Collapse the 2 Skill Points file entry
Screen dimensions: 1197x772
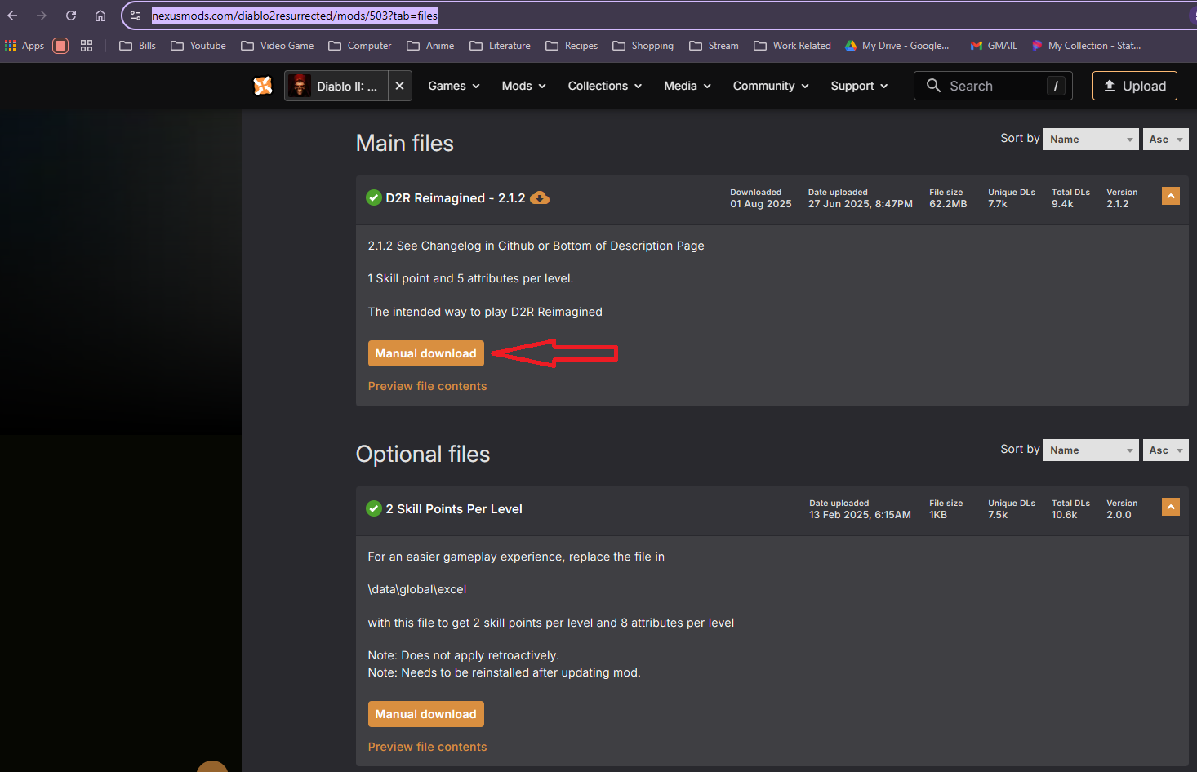click(x=1171, y=507)
